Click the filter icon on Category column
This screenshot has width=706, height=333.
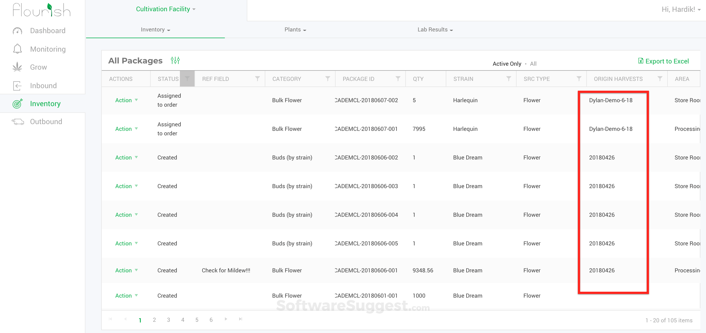pyautogui.click(x=327, y=79)
